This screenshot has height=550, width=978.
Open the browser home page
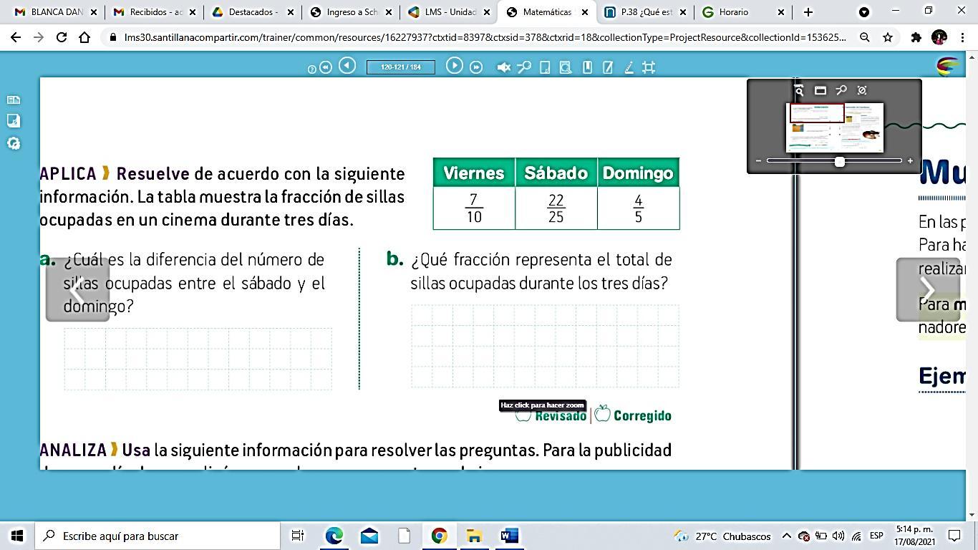(84, 37)
